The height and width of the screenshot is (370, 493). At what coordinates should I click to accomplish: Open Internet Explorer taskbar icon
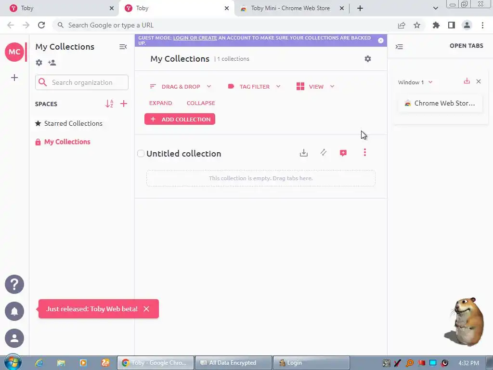(39, 363)
